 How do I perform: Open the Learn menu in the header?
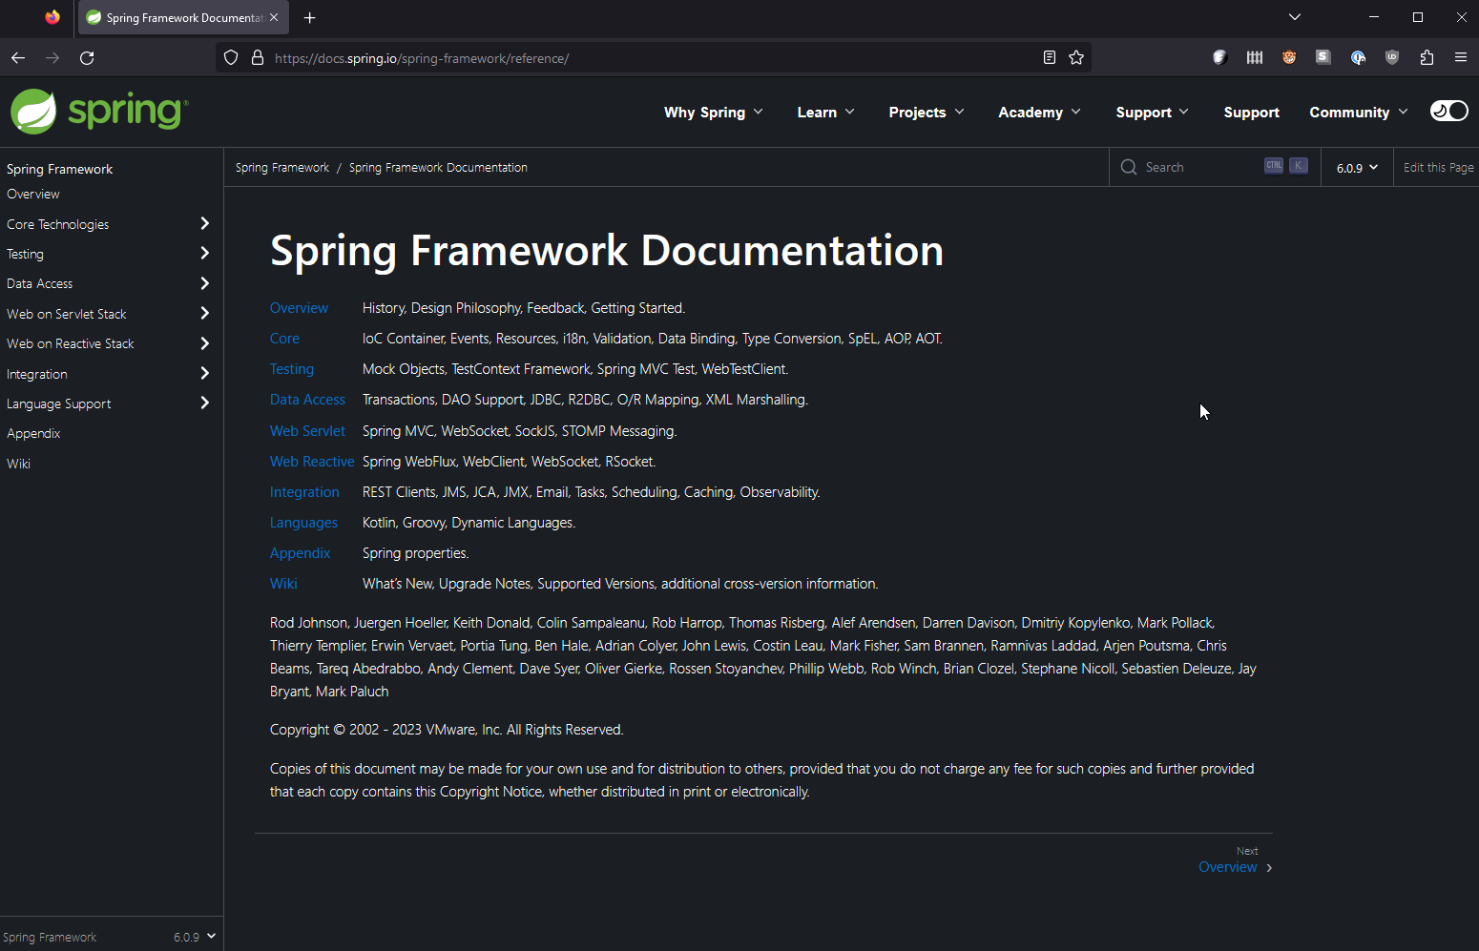click(824, 112)
